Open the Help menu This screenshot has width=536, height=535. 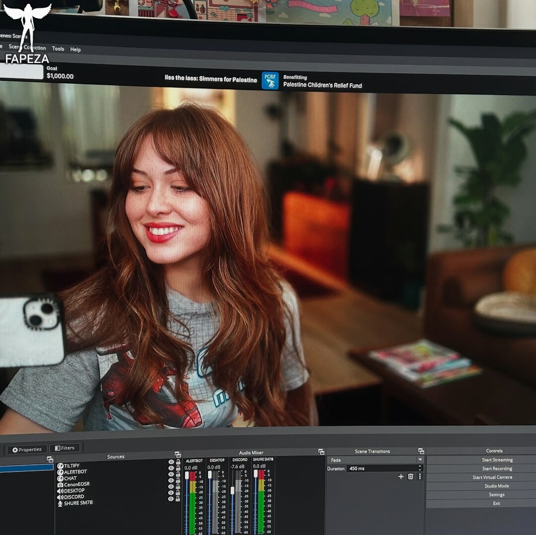(75, 49)
